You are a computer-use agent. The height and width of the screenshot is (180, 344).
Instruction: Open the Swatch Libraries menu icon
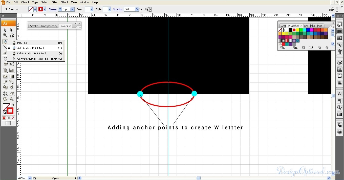point(283,48)
